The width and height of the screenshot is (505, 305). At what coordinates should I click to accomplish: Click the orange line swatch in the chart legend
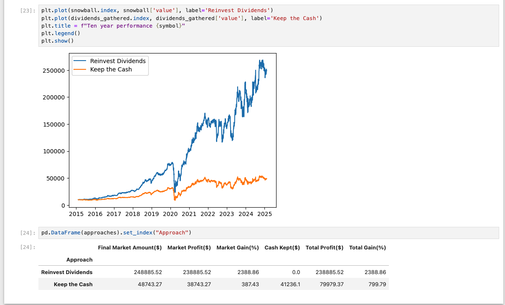[x=81, y=69]
